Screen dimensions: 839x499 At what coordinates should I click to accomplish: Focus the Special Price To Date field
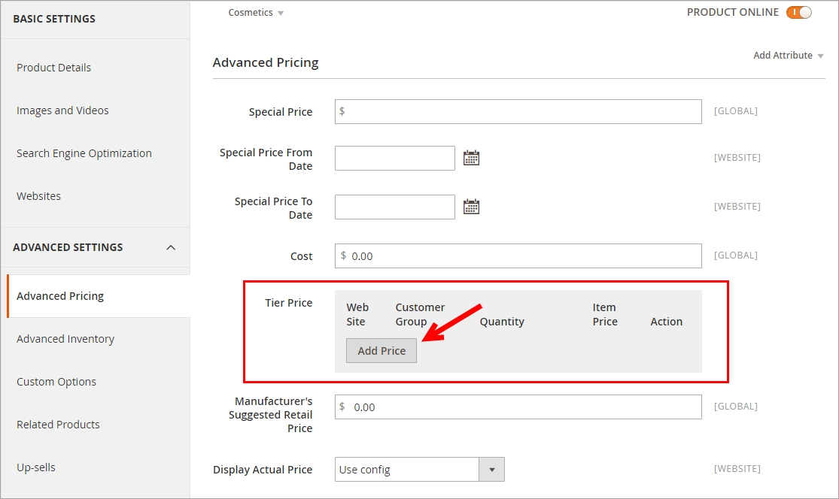coord(395,207)
